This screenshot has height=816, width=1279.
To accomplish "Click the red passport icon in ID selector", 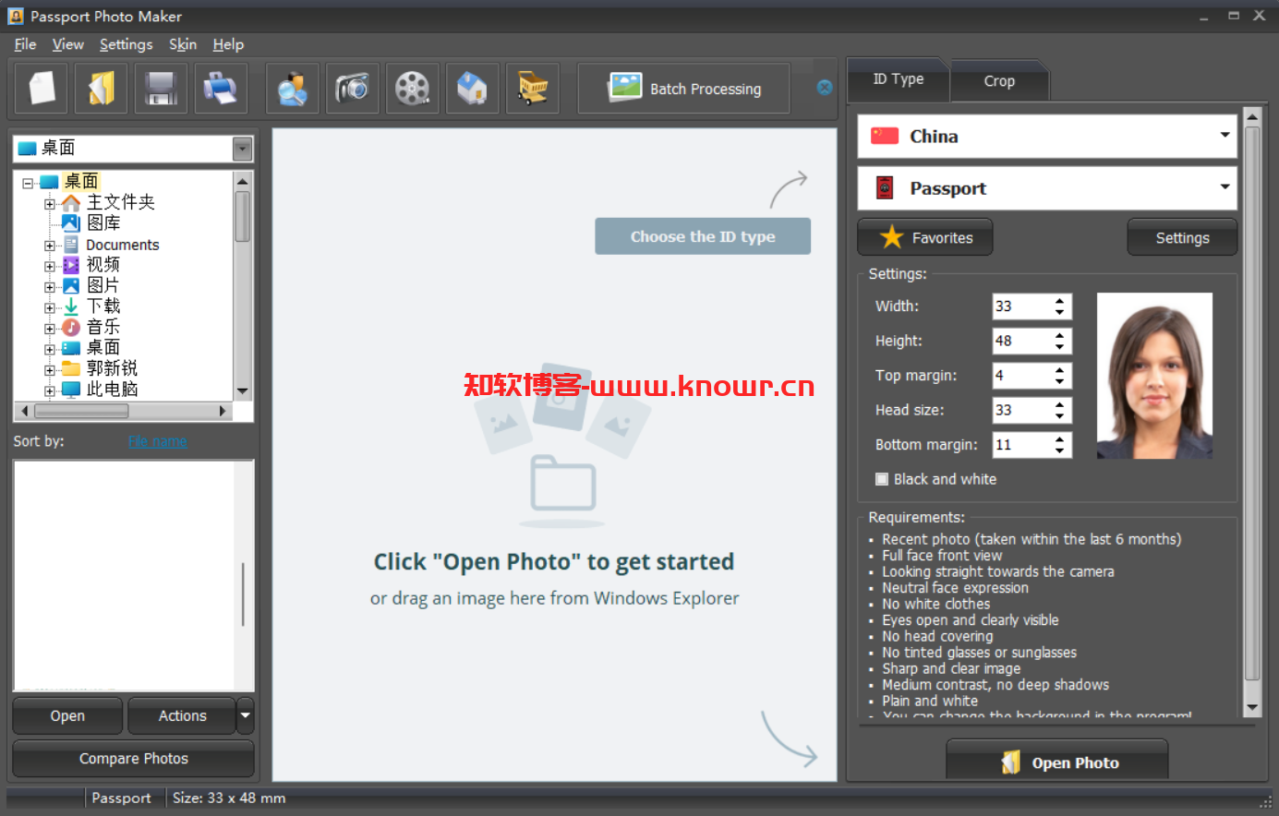I will (x=885, y=188).
